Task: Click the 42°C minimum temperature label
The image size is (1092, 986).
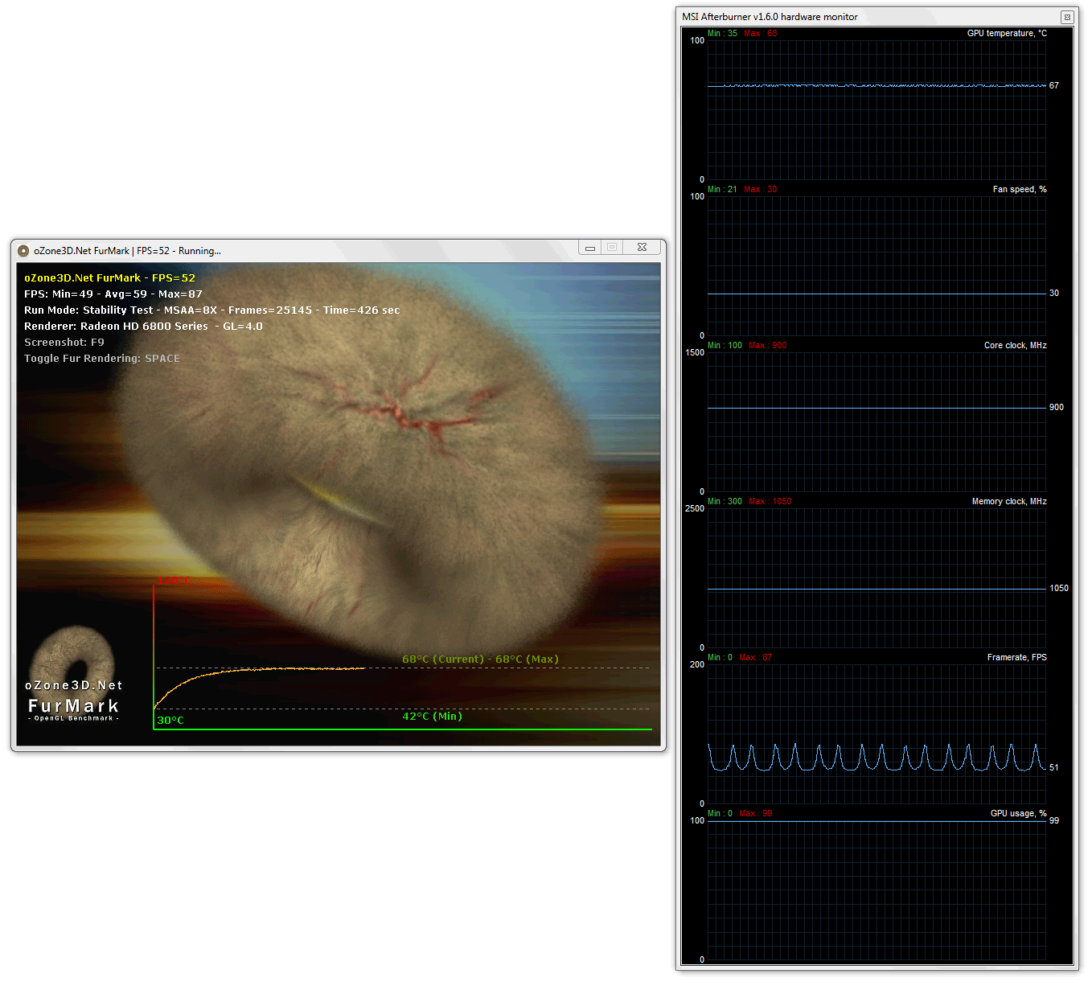Action: pyautogui.click(x=433, y=717)
